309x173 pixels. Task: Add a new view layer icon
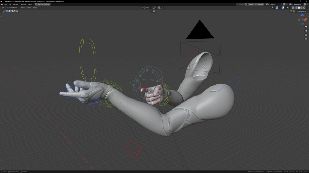click(305, 4)
